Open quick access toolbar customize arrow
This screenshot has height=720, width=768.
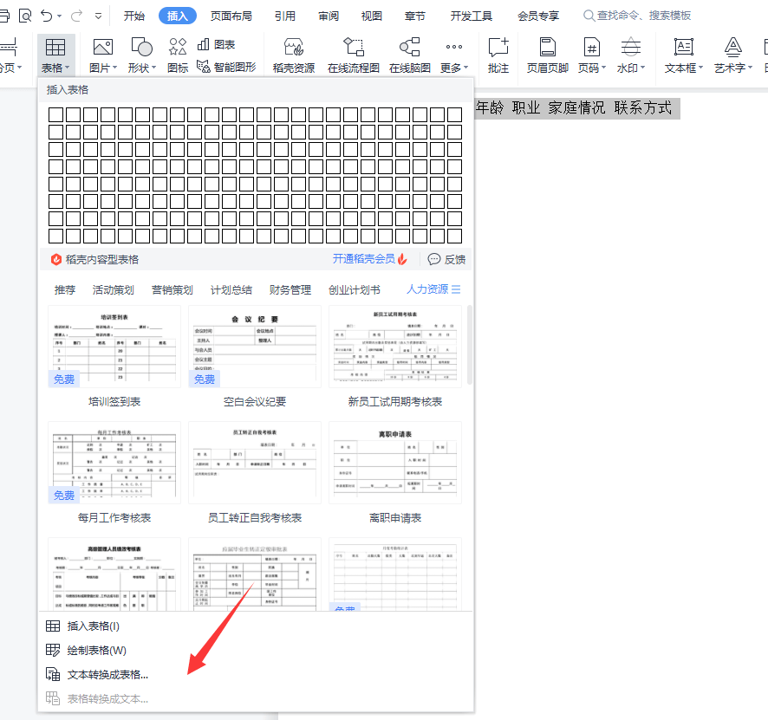coord(99,16)
